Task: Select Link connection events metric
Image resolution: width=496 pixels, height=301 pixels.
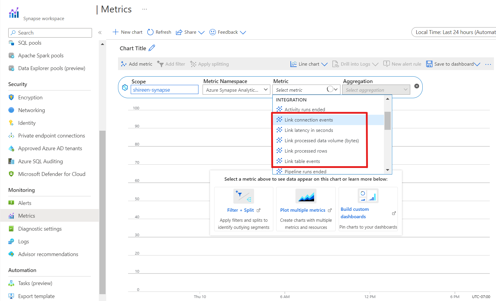Action: [x=328, y=120]
